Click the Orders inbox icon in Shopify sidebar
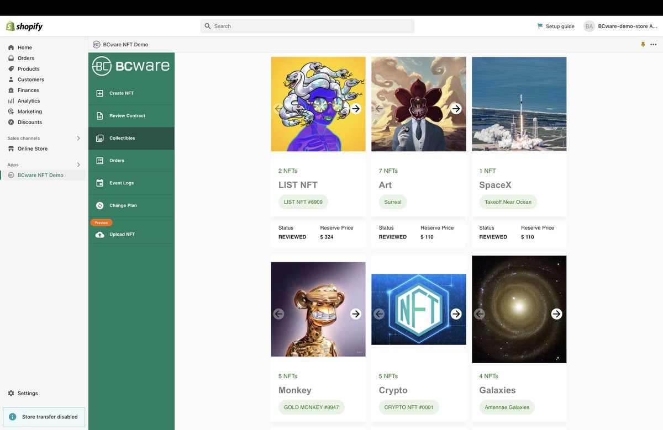663x430 pixels. pos(11,58)
